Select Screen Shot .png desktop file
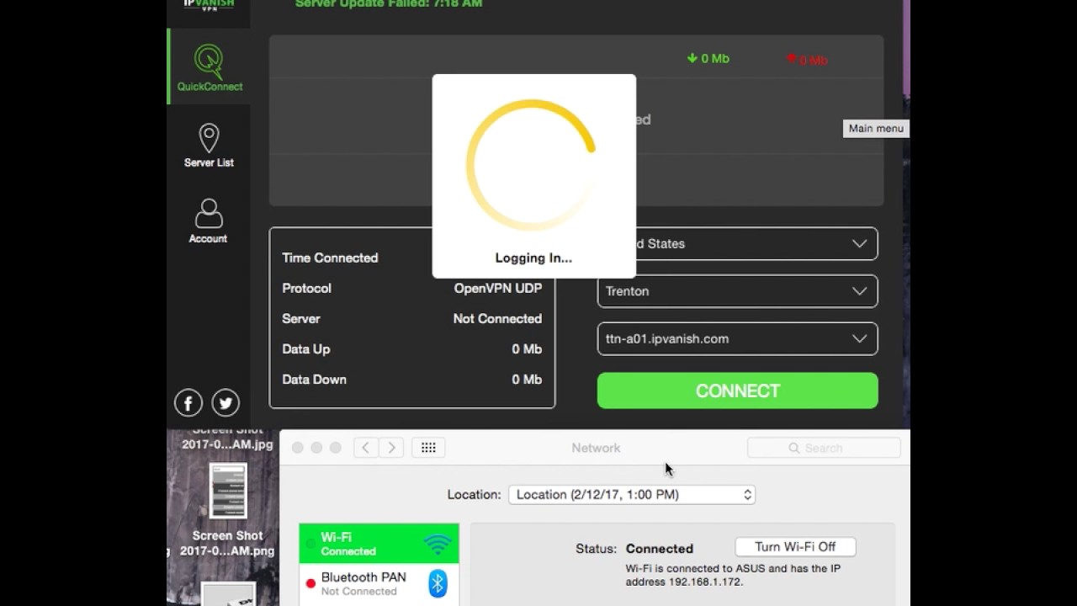Screen dimensions: 1077x606 tap(227, 508)
